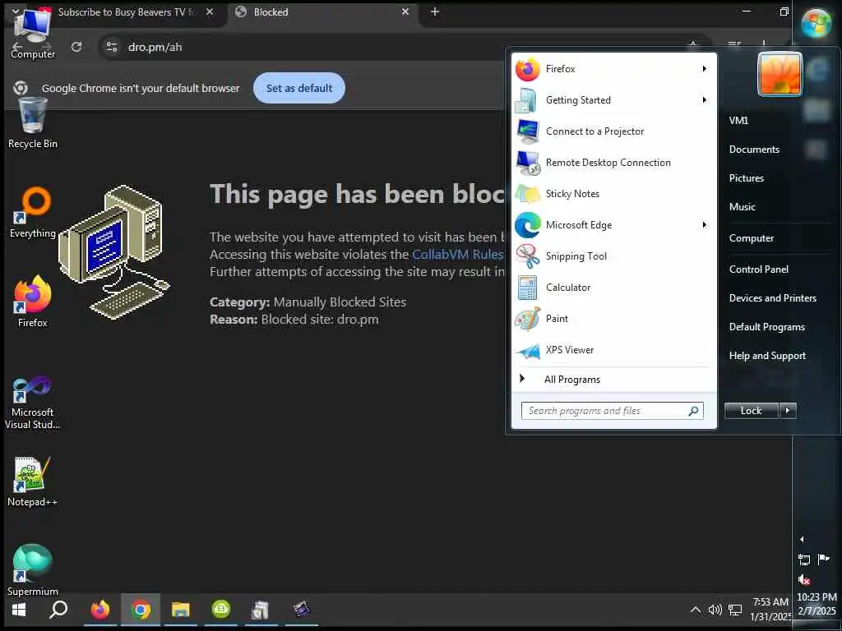Launch Microsoft Edge from Start menu
The height and width of the screenshot is (631, 842).
pyautogui.click(x=613, y=225)
